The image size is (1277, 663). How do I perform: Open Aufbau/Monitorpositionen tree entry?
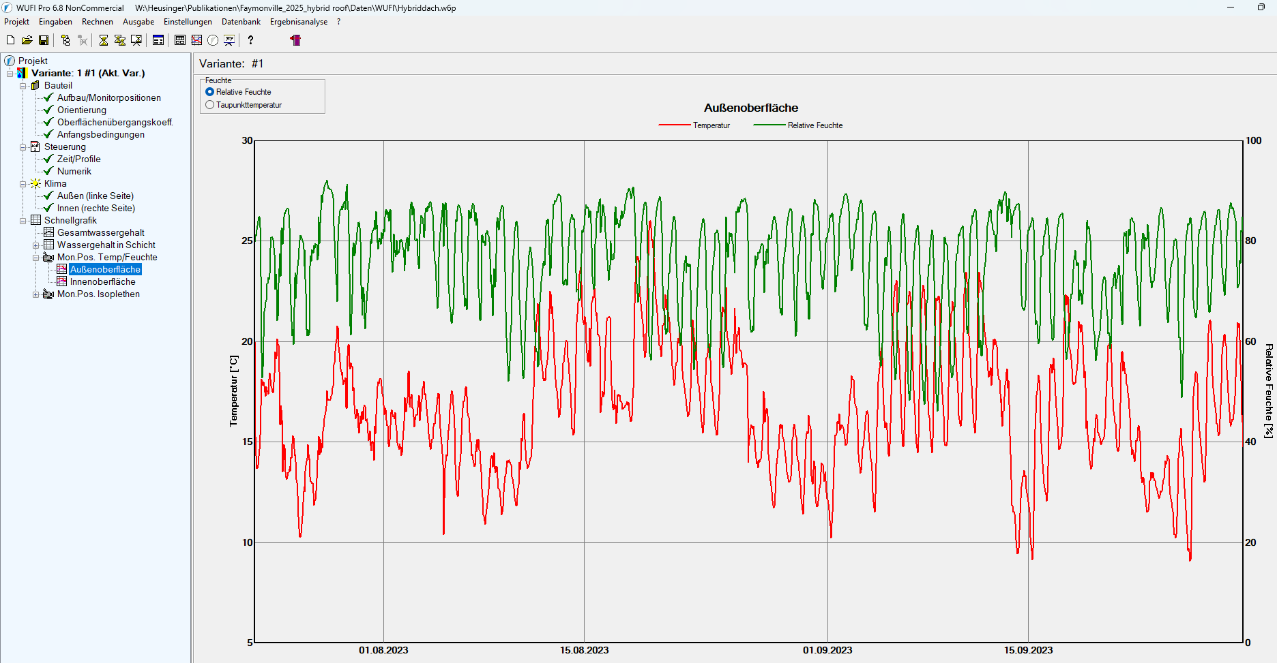click(108, 98)
